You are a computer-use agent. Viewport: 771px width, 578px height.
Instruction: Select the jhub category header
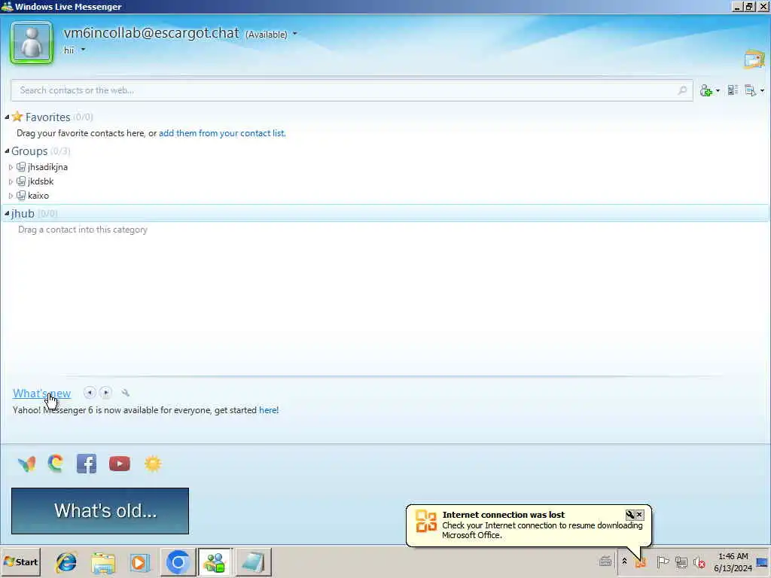(x=385, y=213)
